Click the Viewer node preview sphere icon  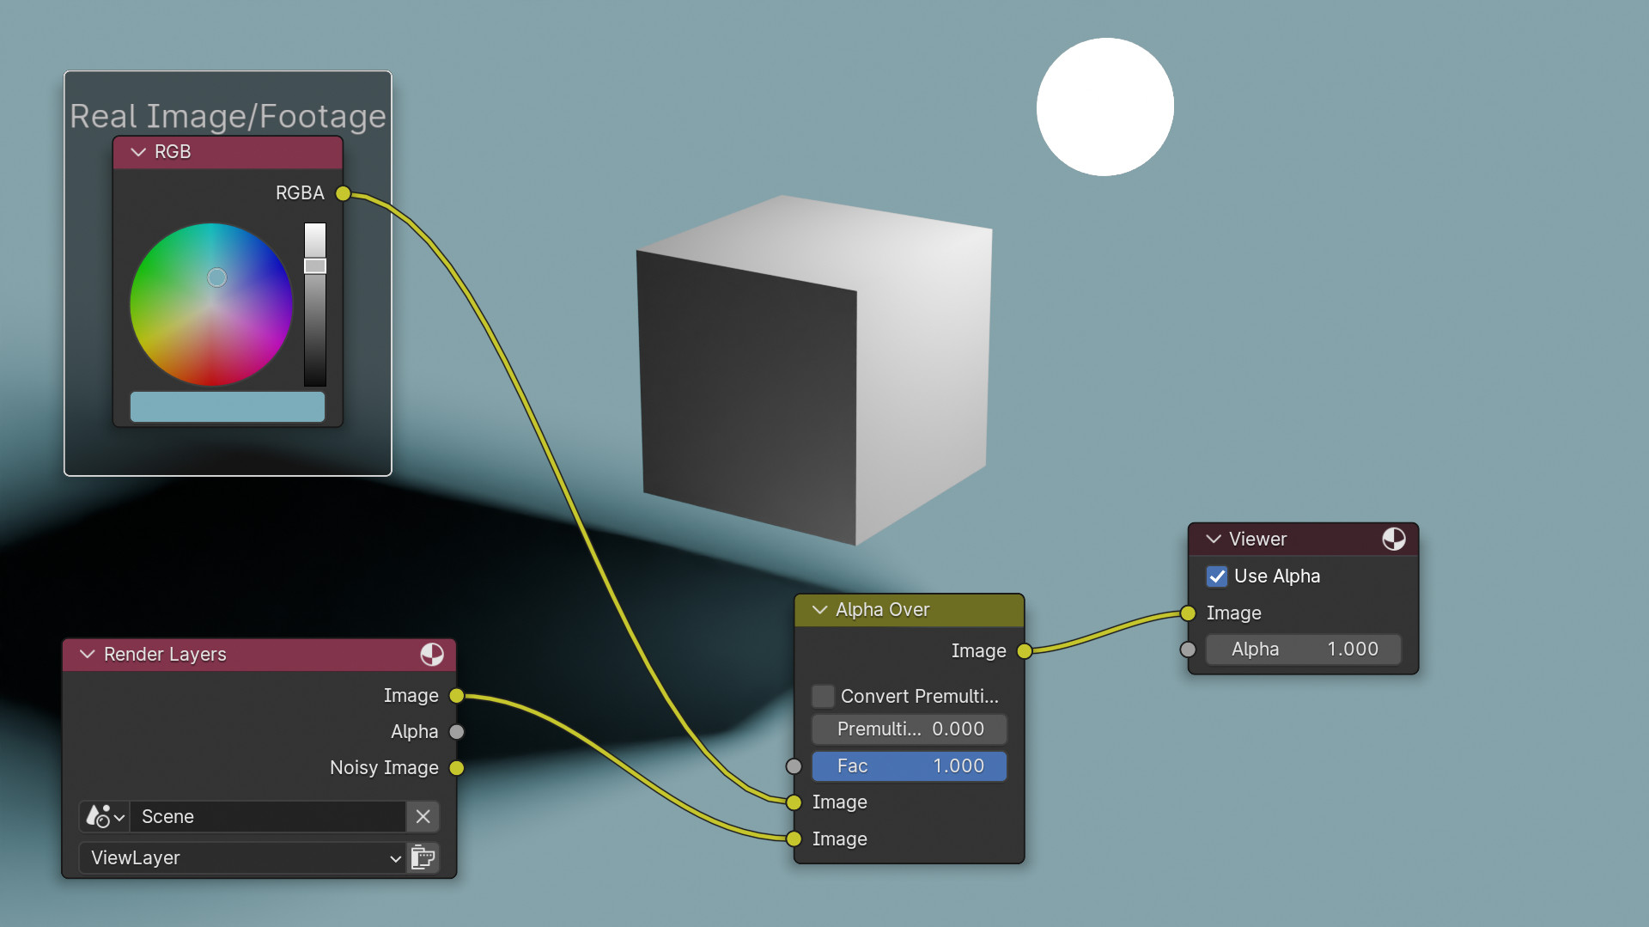(1393, 540)
